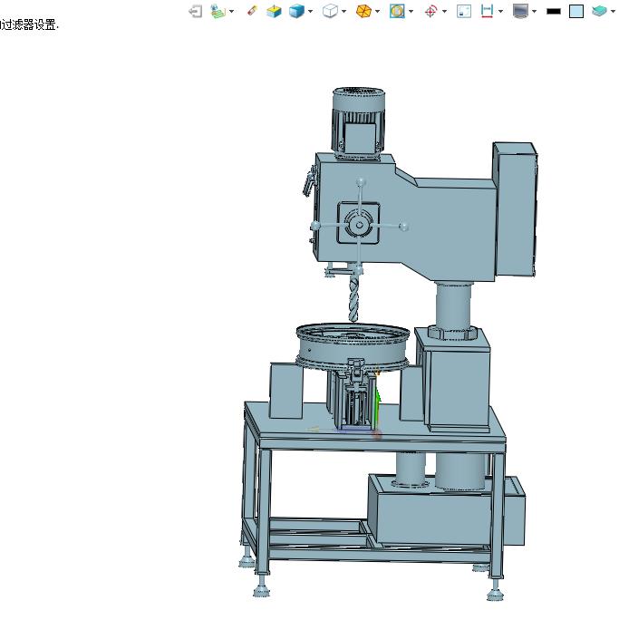Image resolution: width=619 pixels, height=620 pixels.
Task: Click the black color swatch
Action: [554, 11]
